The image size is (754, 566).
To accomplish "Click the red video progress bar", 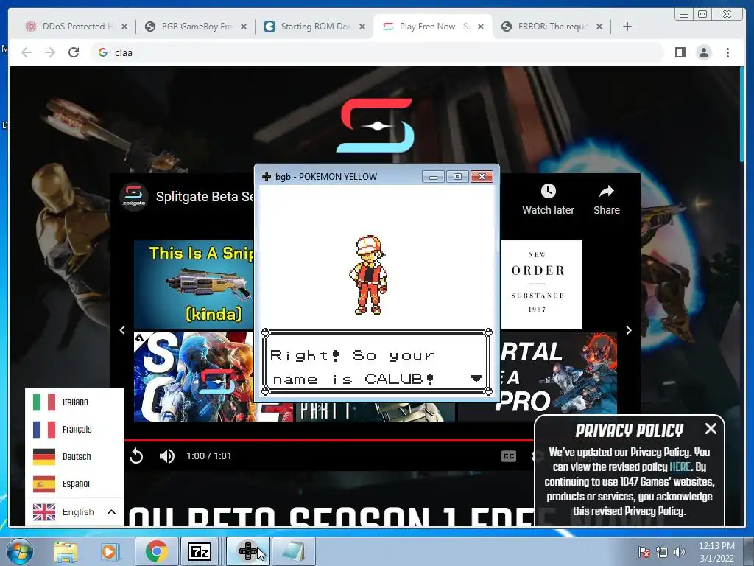I will click(329, 440).
